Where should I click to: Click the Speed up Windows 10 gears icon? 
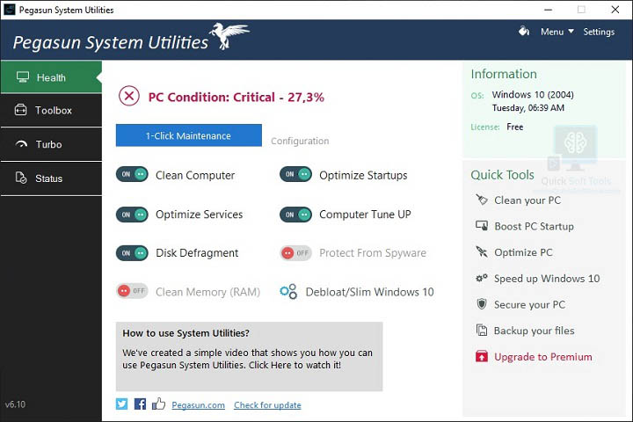point(481,278)
